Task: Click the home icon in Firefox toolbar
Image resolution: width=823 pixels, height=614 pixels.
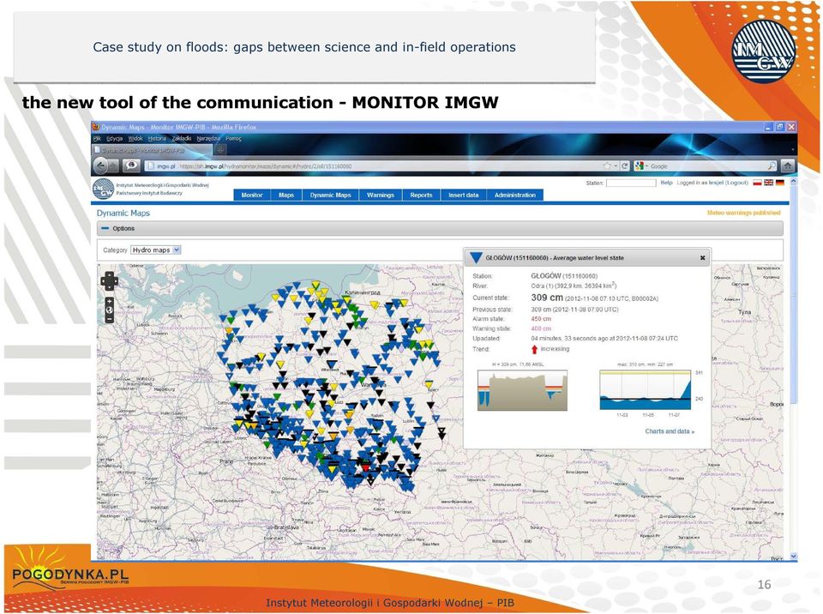Action: (787, 166)
